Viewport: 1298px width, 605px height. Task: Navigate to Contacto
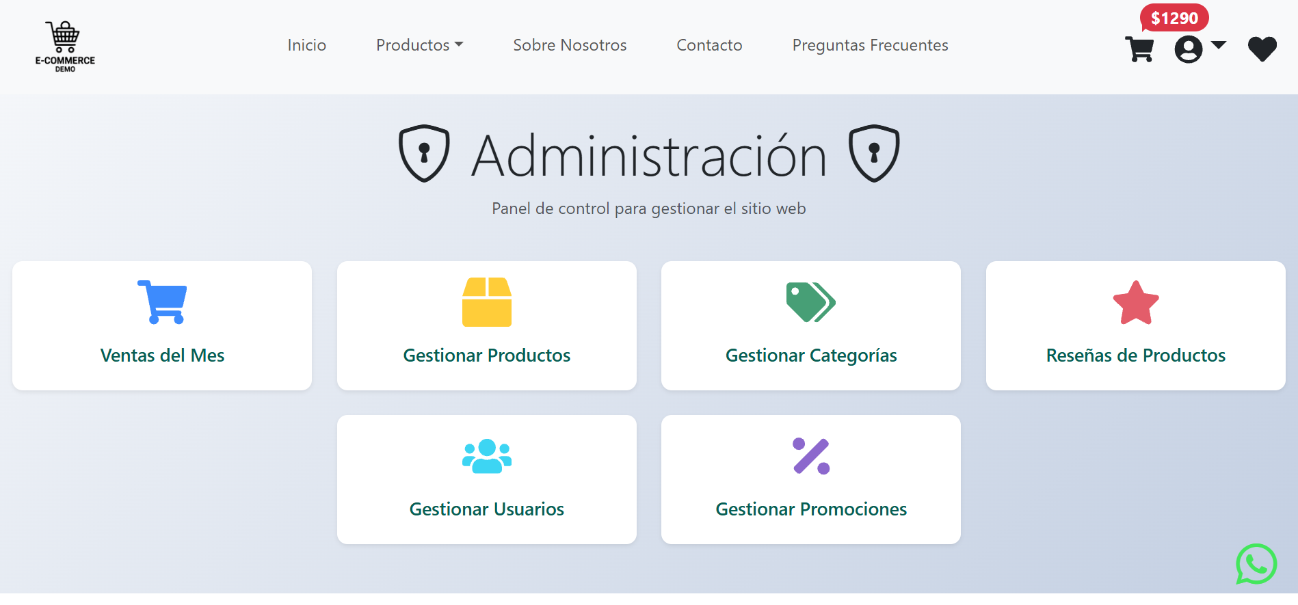click(x=709, y=45)
